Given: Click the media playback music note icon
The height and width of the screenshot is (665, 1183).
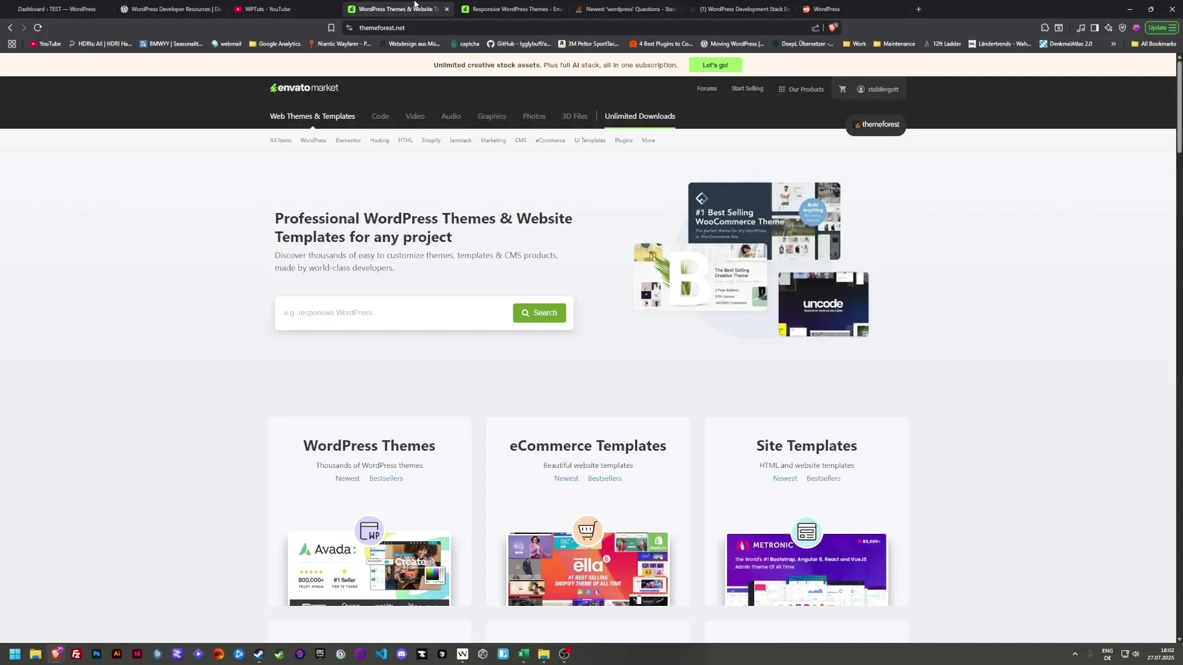Looking at the screenshot, I should [1081, 28].
